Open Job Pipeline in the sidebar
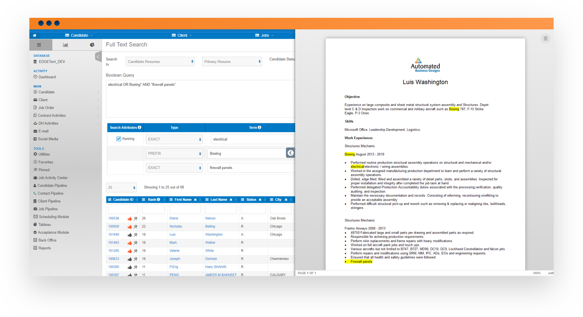Screen dimensions: 583x317 click(x=45, y=209)
